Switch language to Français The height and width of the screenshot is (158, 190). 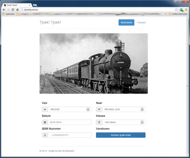141,23
